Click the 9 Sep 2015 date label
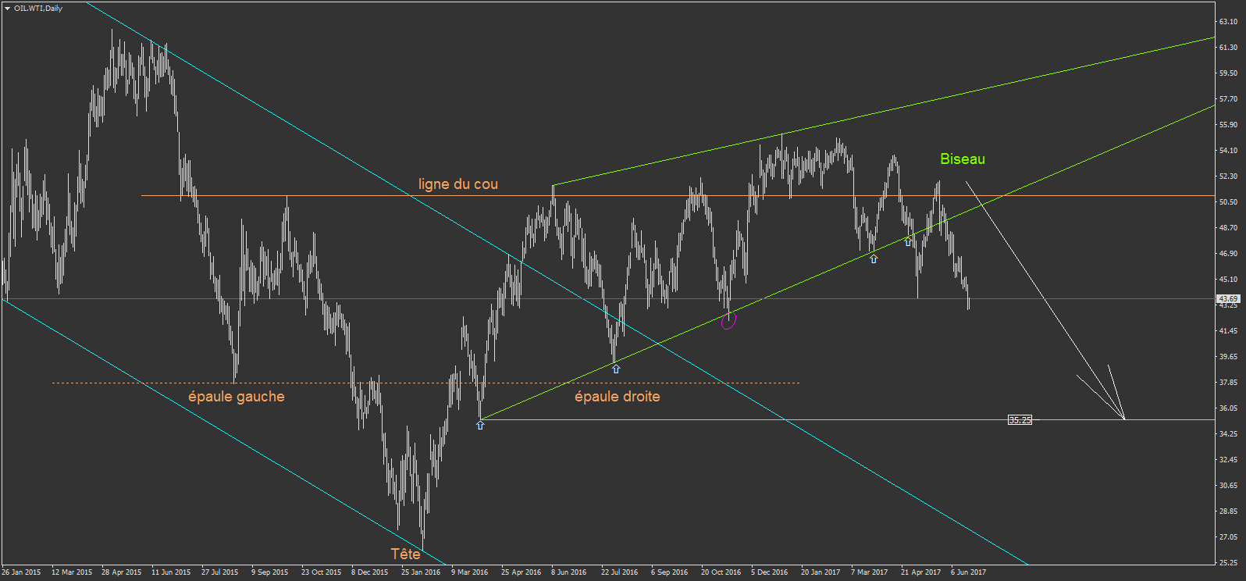The width and height of the screenshot is (1246, 581). click(x=270, y=572)
